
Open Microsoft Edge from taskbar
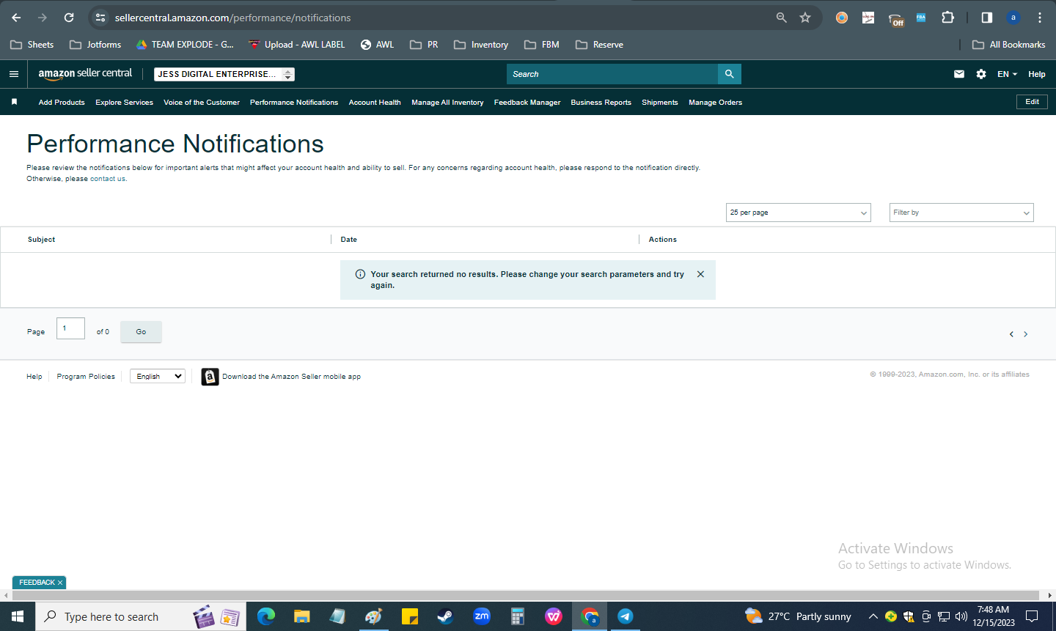(x=265, y=616)
